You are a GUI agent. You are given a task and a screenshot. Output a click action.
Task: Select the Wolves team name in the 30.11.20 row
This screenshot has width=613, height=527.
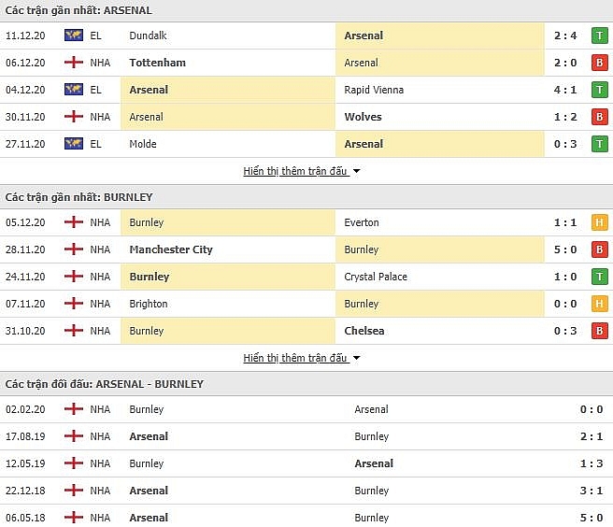(x=364, y=117)
